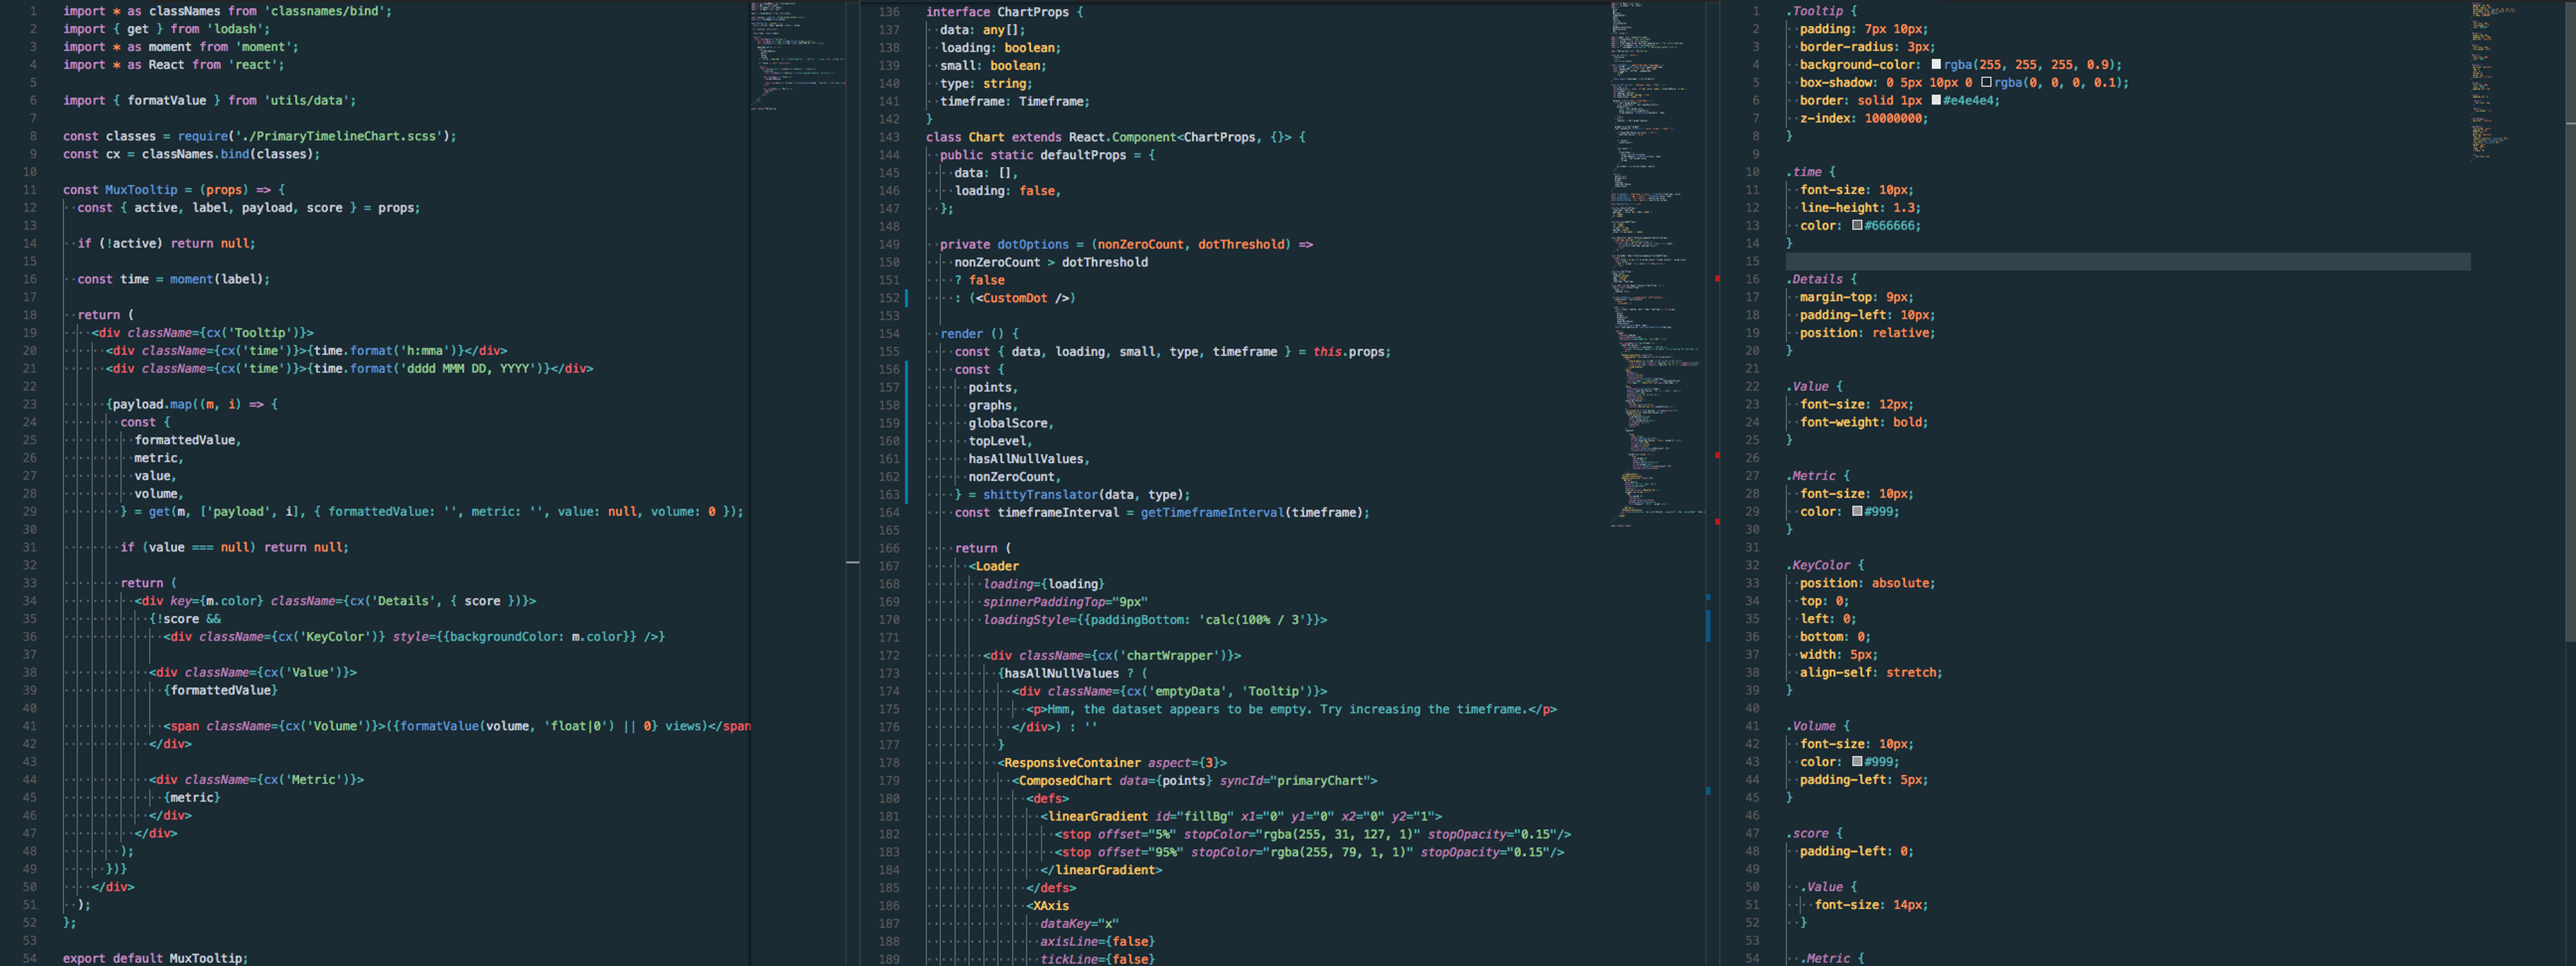Click the first red marker in the overview ruler
This screenshot has width=2576, height=966.
click(1717, 279)
